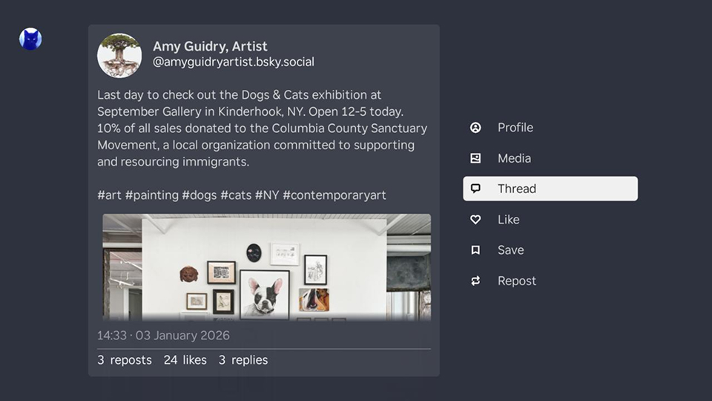Click the #contemporaryart hashtag
Image resolution: width=712 pixels, height=401 pixels.
[x=334, y=195]
